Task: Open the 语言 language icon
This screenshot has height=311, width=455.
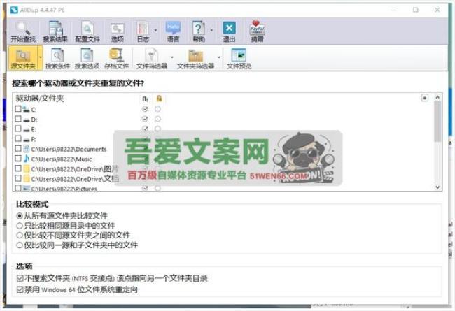Action: tap(173, 31)
